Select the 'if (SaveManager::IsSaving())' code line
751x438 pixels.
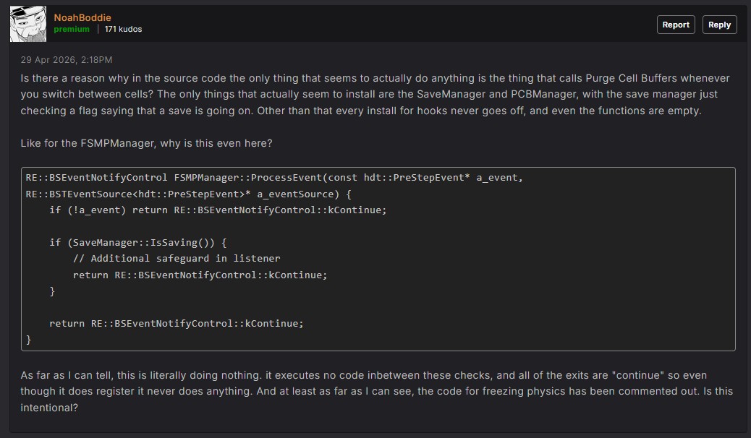coord(138,243)
